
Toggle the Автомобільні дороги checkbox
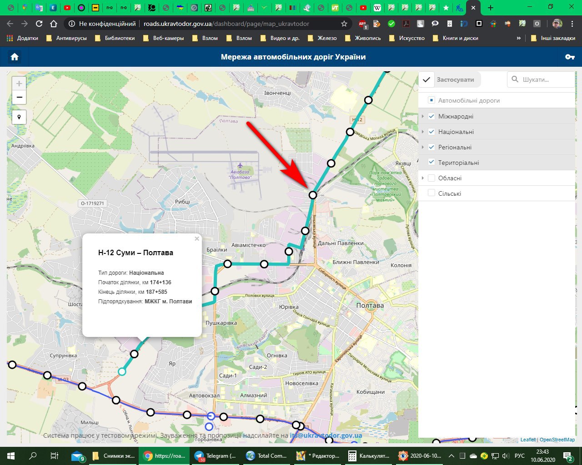tap(431, 100)
